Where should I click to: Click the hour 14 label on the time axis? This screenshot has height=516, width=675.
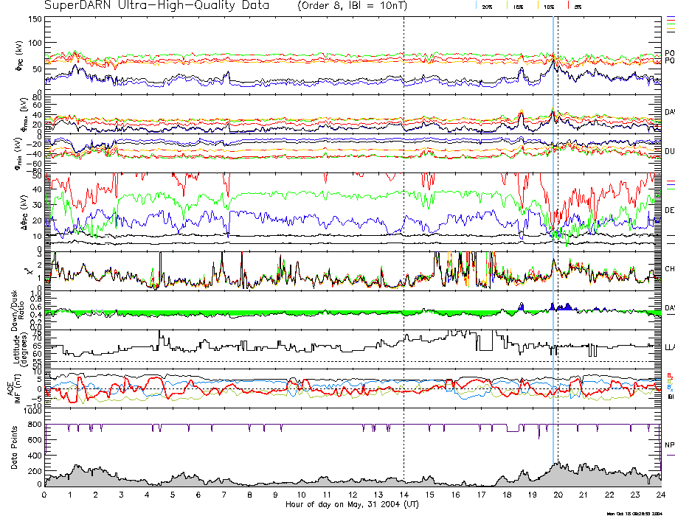404,495
